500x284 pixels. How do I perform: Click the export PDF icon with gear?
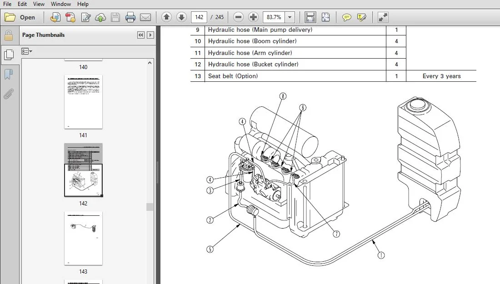(70, 17)
